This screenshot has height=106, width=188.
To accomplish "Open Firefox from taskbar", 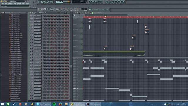I will [60, 104].
